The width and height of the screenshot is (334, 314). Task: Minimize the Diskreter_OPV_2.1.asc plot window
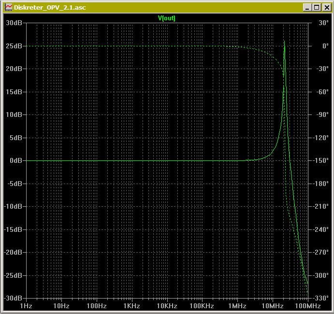[307, 7]
